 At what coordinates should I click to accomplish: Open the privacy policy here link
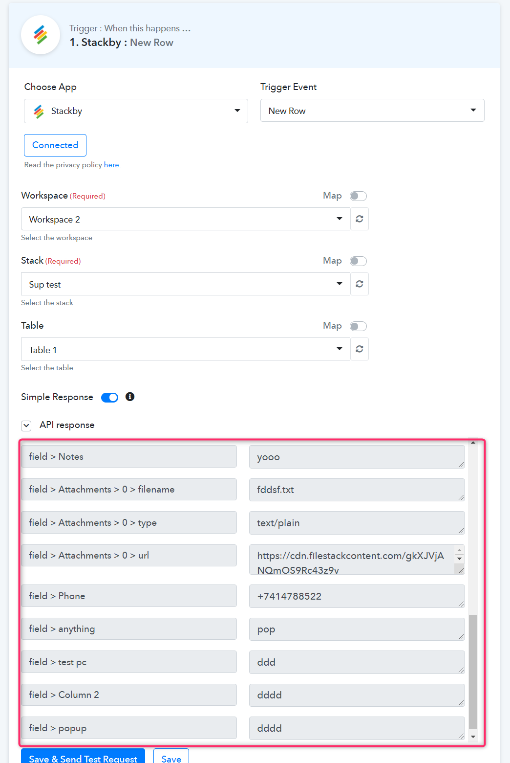pos(111,165)
